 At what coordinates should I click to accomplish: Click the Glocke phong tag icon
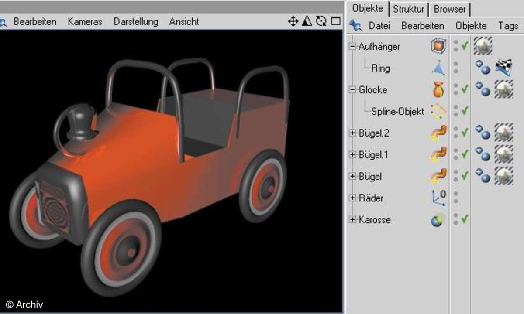483,89
